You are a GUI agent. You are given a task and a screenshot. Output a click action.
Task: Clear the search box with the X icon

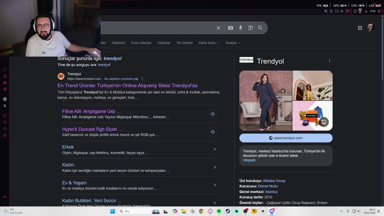point(218,28)
